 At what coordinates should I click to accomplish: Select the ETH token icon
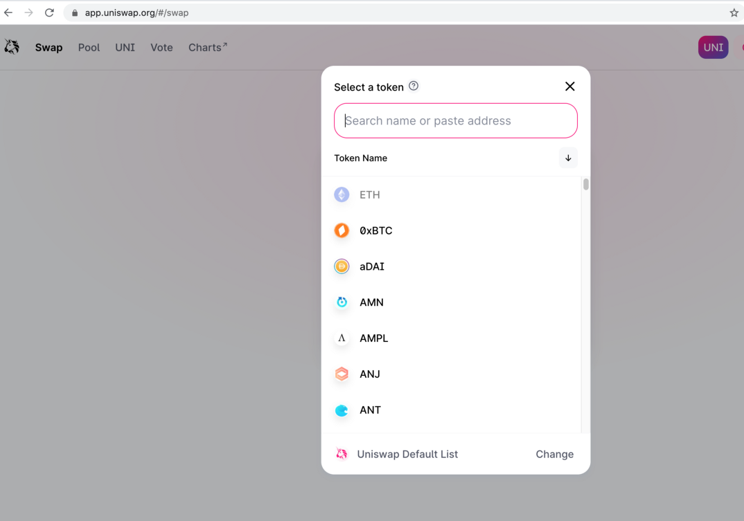[342, 194]
